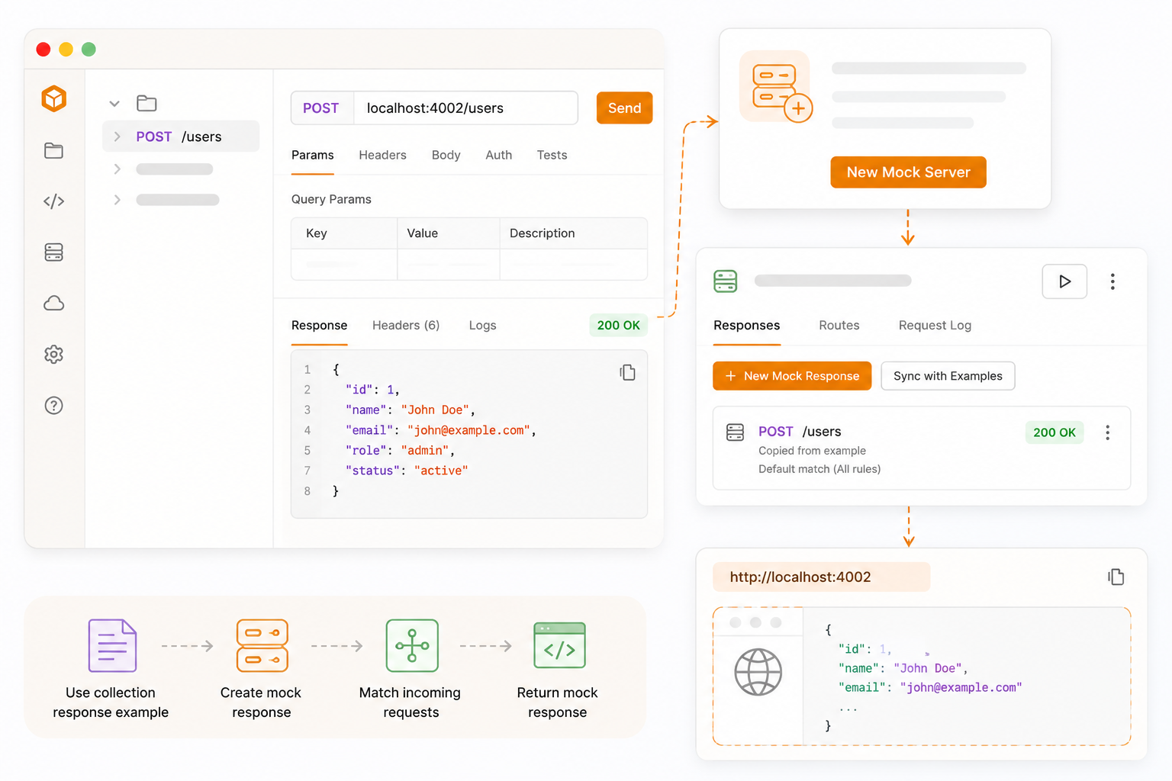Click the globe browser icon
The height and width of the screenshot is (781, 1172).
pos(758,672)
